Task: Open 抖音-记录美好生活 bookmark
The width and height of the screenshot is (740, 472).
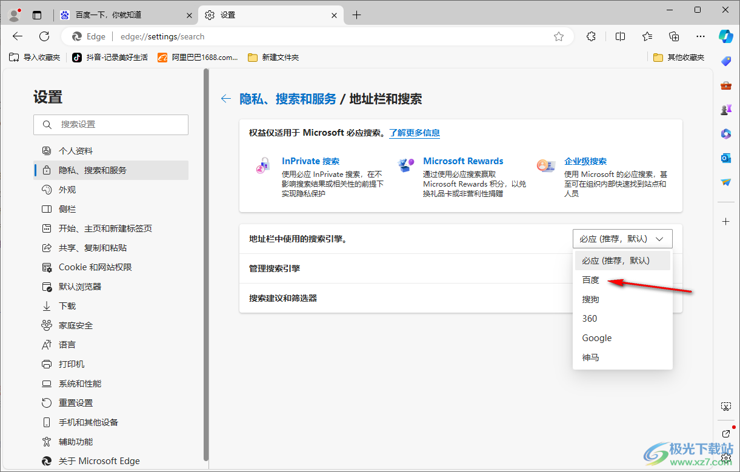Action: coord(110,58)
